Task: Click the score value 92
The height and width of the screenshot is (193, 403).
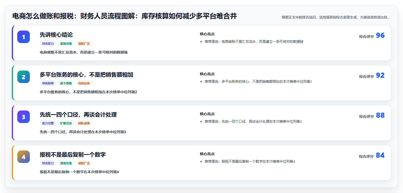Action: 380,75
